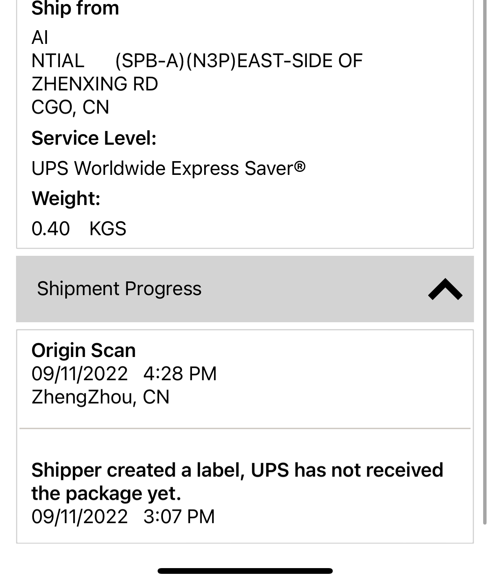This screenshot has width=490, height=583.
Task: Tap the home indicator bar at bottom
Action: [245, 571]
